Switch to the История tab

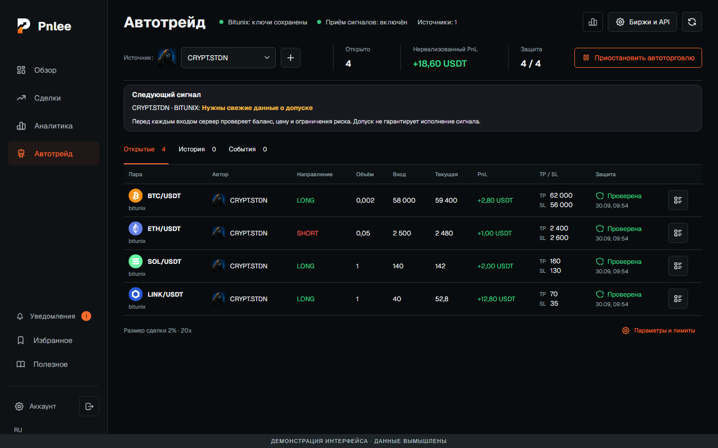click(x=197, y=149)
